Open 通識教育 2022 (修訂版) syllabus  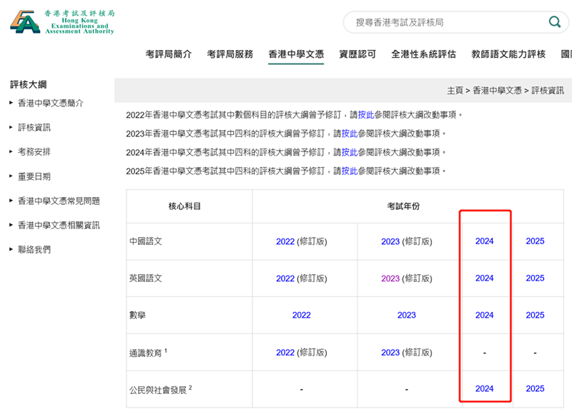285,353
